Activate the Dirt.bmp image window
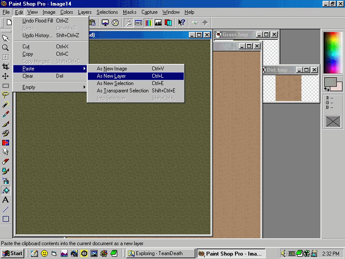 [278, 70]
